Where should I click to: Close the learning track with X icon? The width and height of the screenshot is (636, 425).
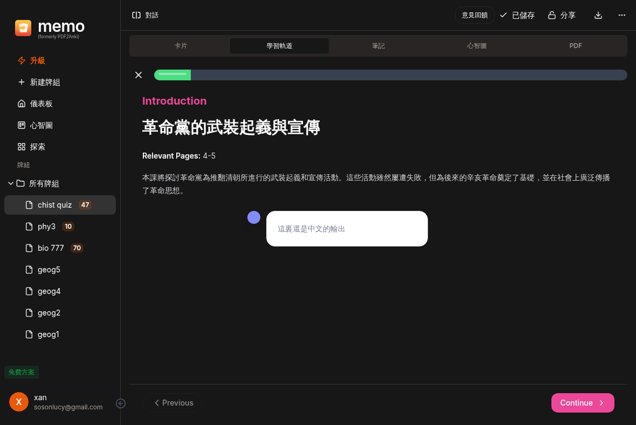[x=139, y=75]
